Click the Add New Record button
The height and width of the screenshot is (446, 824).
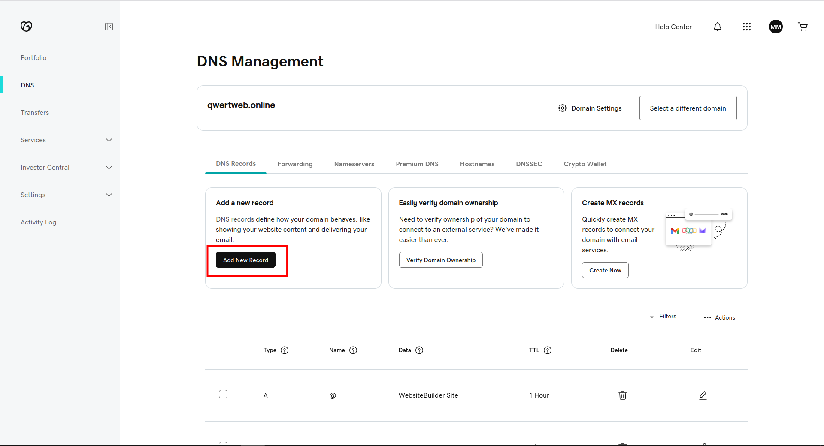pyautogui.click(x=245, y=260)
